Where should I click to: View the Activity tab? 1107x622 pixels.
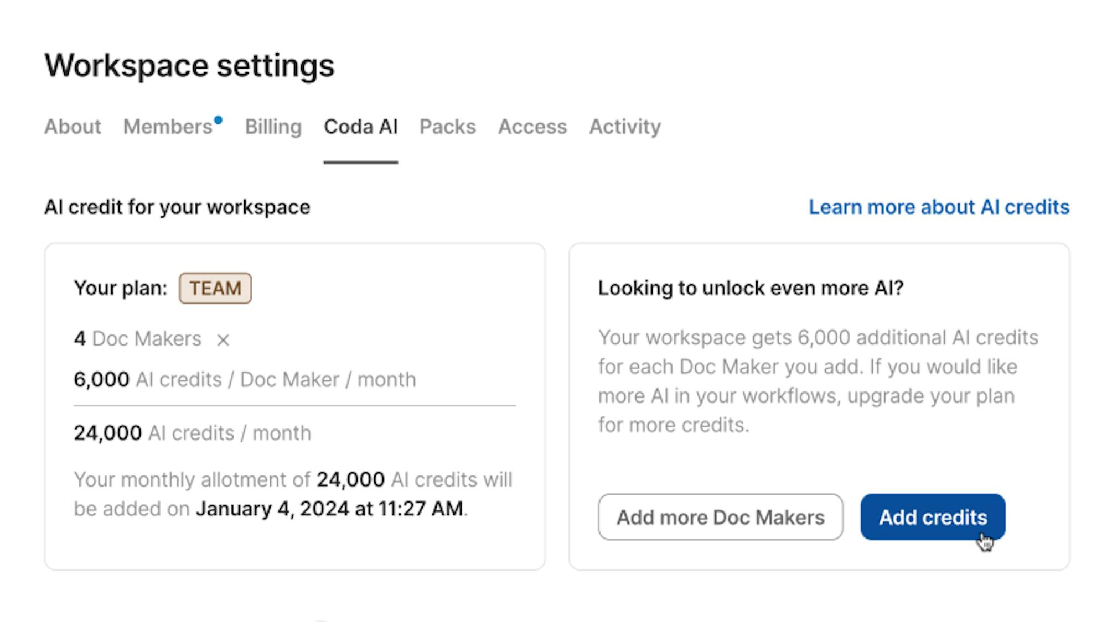tap(625, 127)
